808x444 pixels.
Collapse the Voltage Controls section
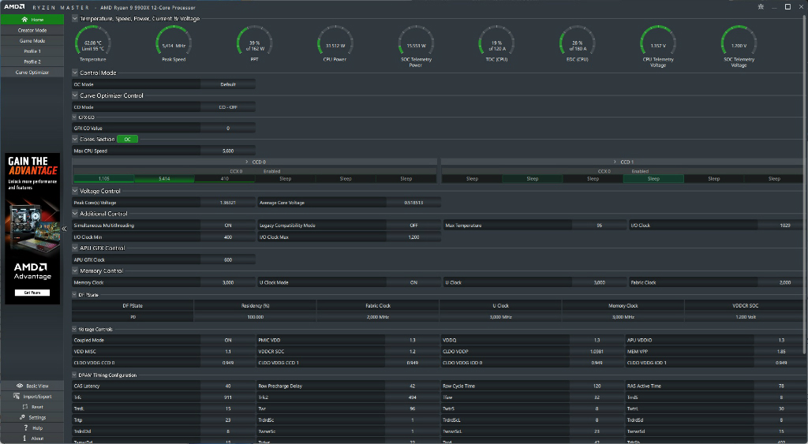click(75, 329)
